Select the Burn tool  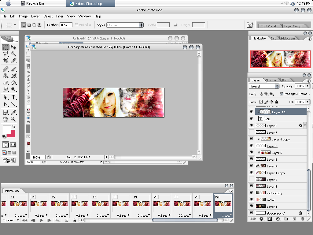click(x=13, y=89)
